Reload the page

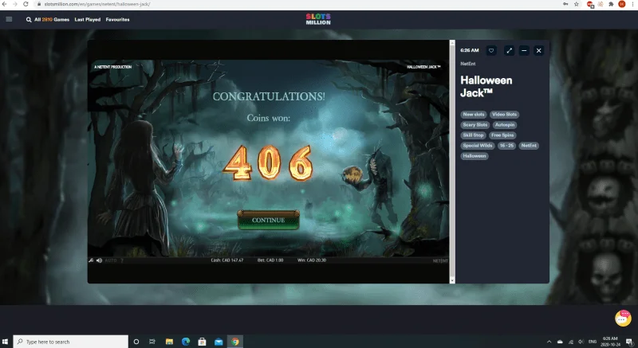pyautogui.click(x=26, y=4)
